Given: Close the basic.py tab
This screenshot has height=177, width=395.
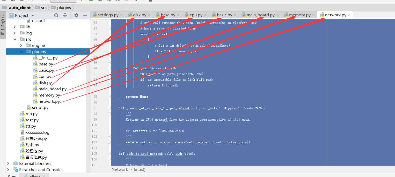Looking at the screenshot, I should coord(235,15).
